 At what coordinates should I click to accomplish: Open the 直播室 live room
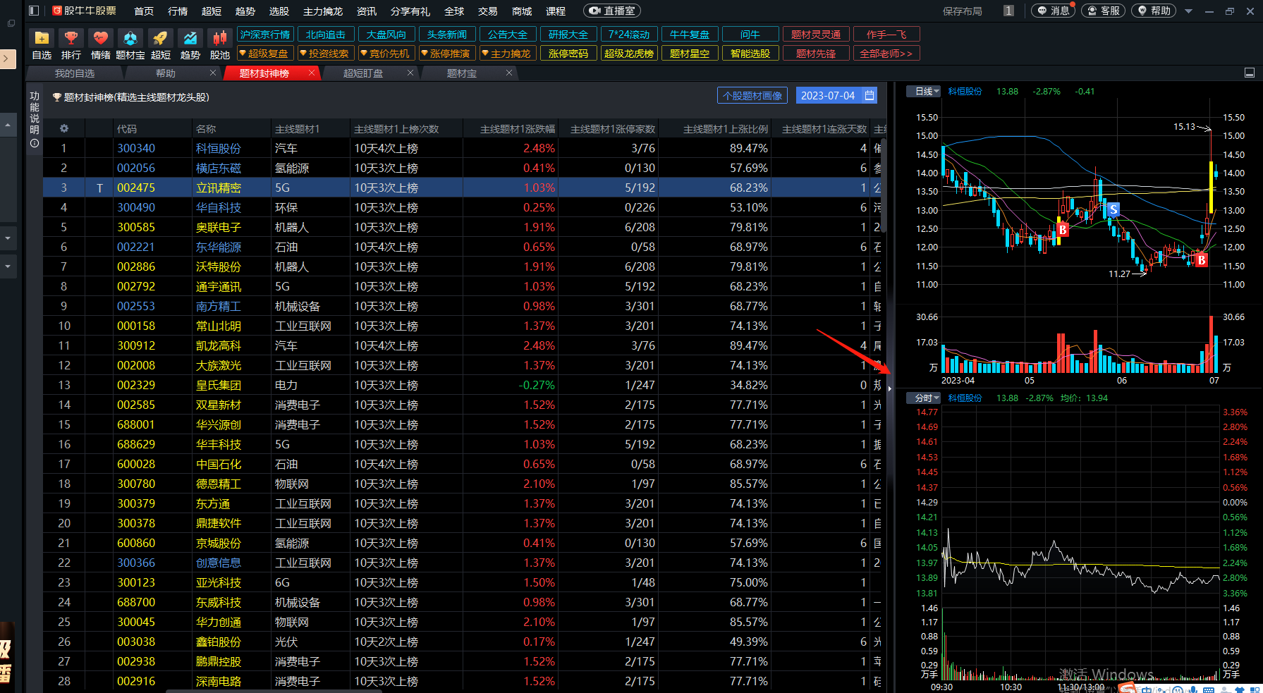612,11
